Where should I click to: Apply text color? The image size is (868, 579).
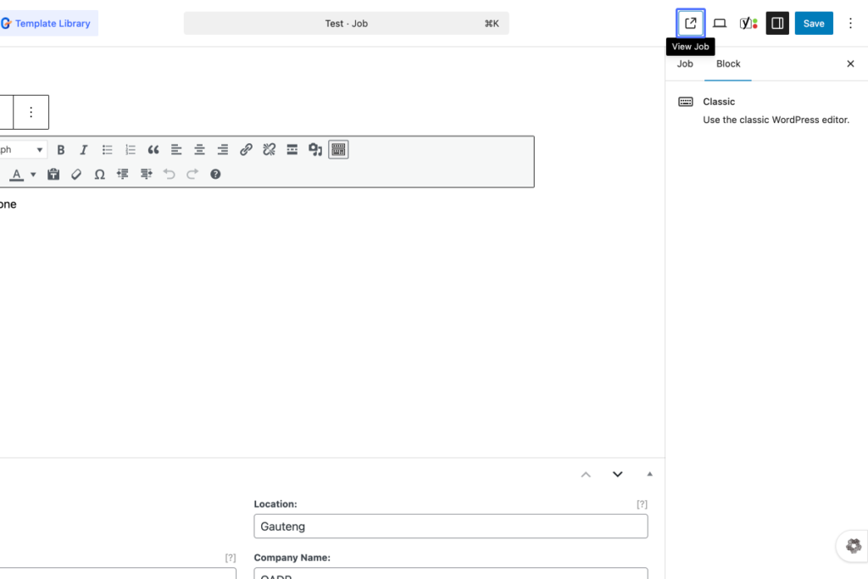point(17,175)
